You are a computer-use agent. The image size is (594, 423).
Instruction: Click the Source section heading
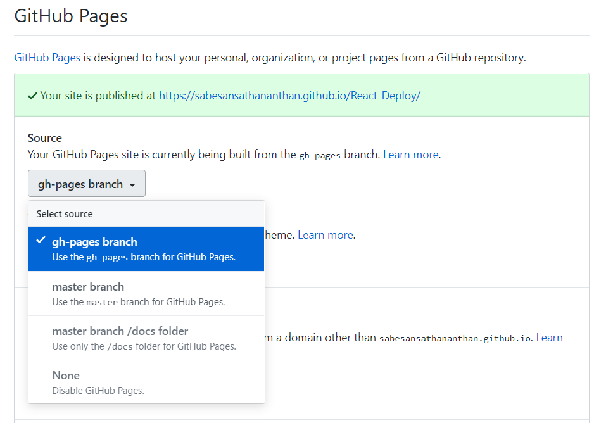(45, 138)
